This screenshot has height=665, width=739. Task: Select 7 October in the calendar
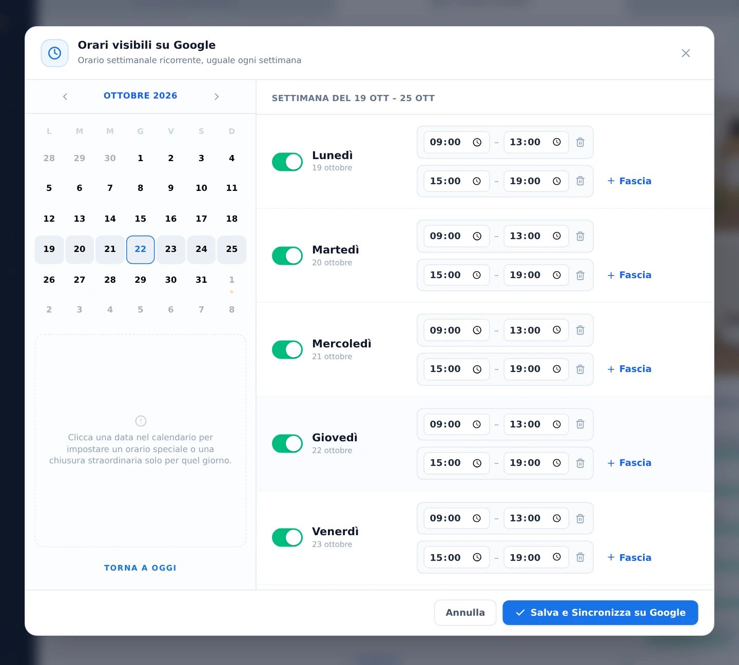(110, 188)
